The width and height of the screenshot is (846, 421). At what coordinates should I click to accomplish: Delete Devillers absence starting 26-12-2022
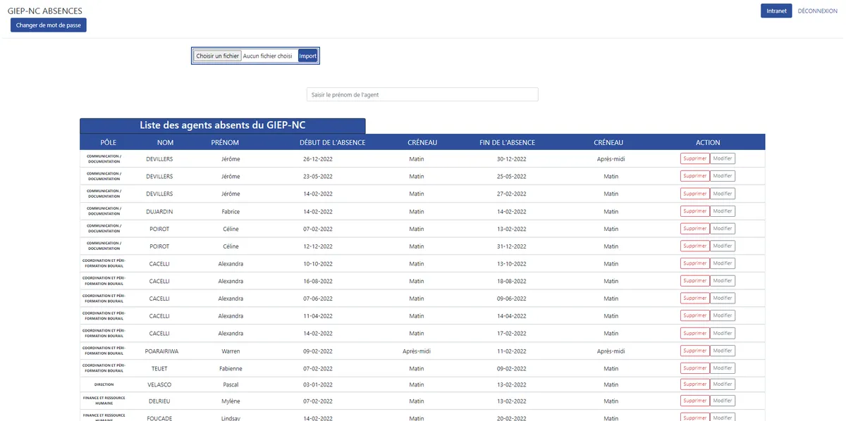[694, 158]
